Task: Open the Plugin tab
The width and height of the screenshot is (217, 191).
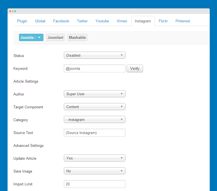Action: pyautogui.click(x=22, y=21)
